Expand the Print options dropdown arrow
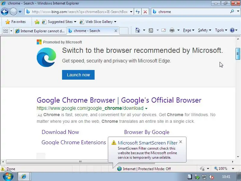This screenshot has width=241, height=181. pos(178,30)
